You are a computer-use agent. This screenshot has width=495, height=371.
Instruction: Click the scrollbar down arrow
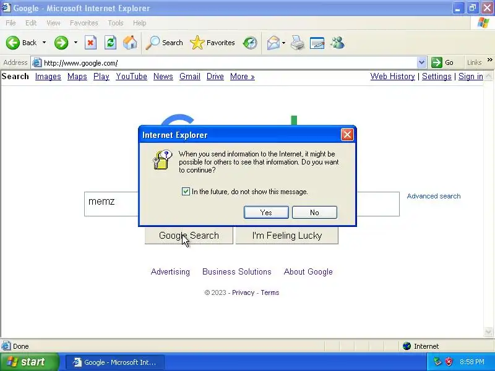tap(488, 331)
